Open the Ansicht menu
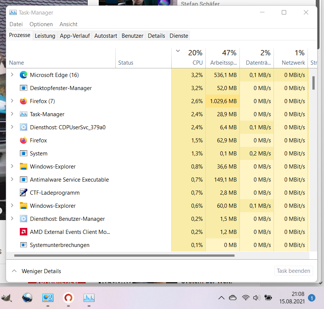The width and height of the screenshot is (324, 309). click(x=68, y=24)
